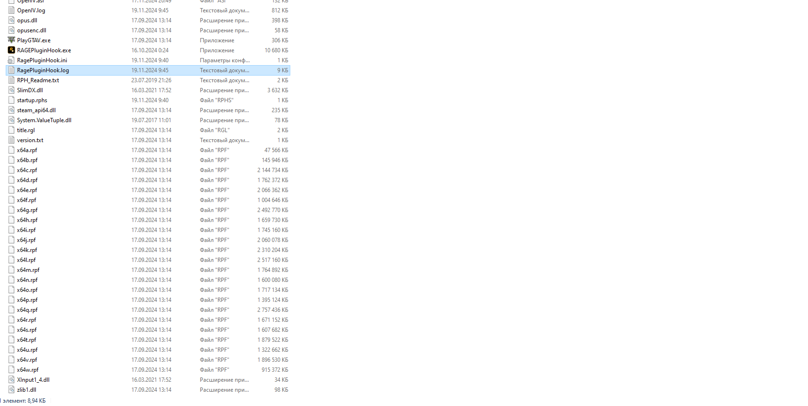Click the 915 372 КБ size value
This screenshot has height=406, width=808.
point(275,370)
